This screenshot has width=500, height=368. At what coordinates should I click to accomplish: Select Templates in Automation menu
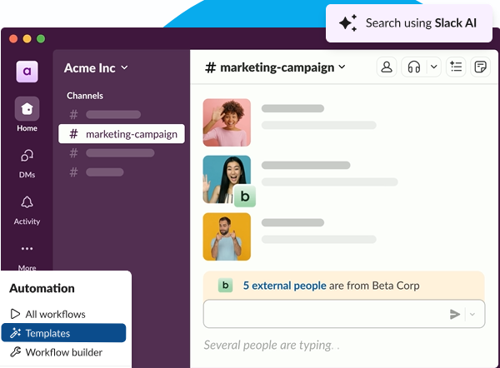click(x=64, y=333)
